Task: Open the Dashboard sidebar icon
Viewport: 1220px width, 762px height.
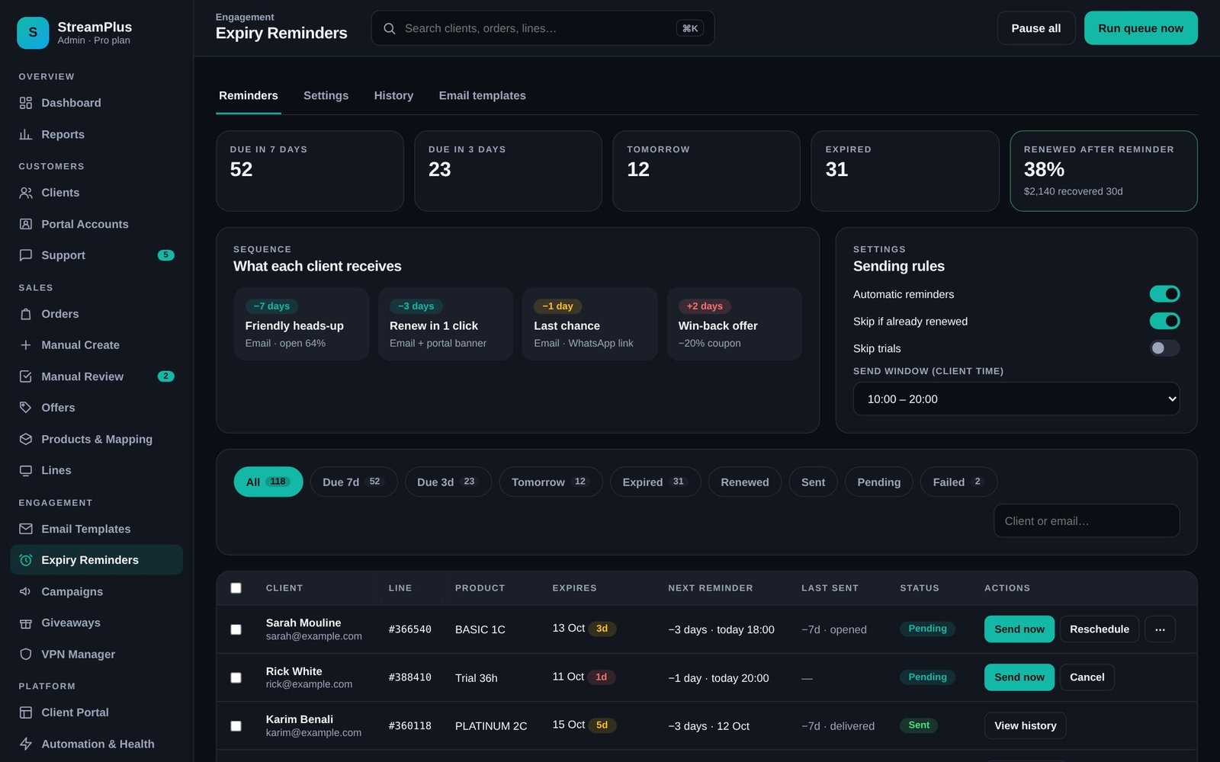Action: (26, 103)
